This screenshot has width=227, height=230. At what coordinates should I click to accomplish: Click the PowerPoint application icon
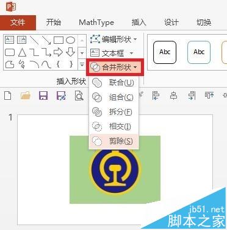11,7
